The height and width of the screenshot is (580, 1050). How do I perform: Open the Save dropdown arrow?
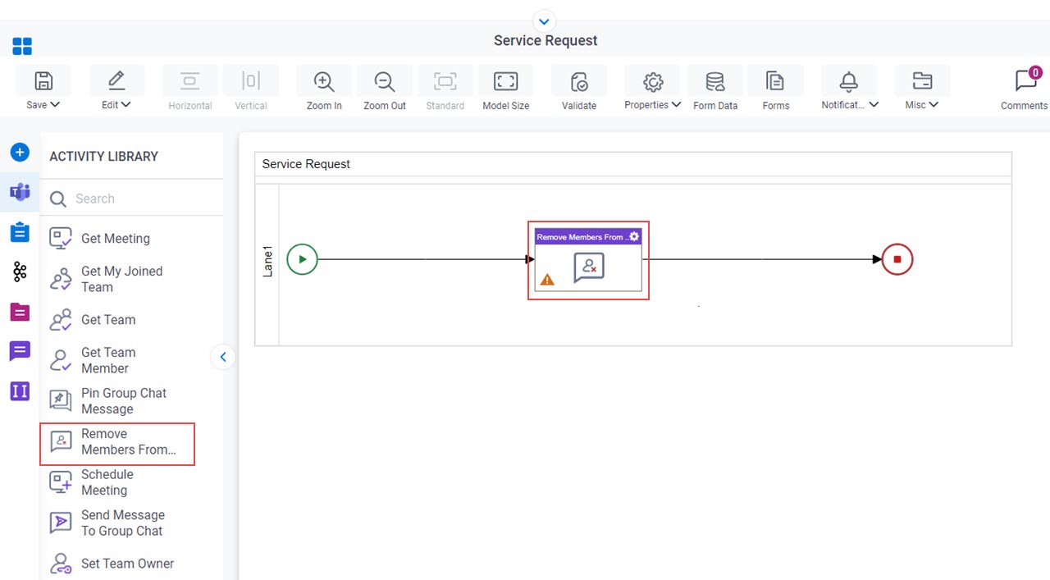[x=55, y=105]
